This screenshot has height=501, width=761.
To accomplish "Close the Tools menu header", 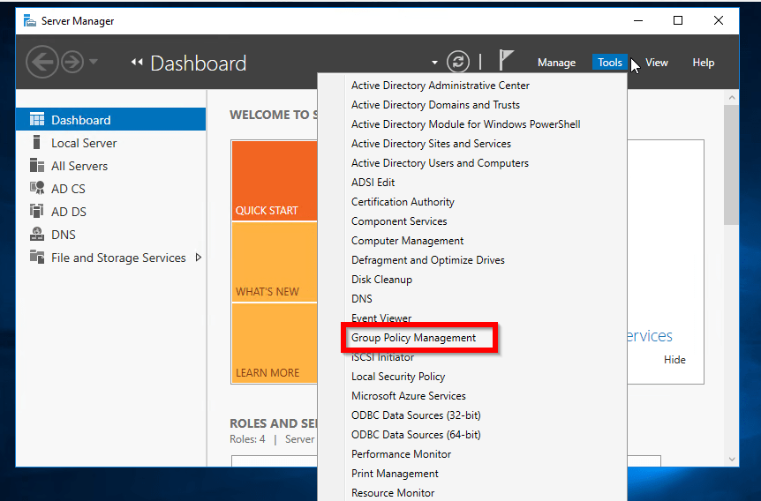I will point(609,63).
